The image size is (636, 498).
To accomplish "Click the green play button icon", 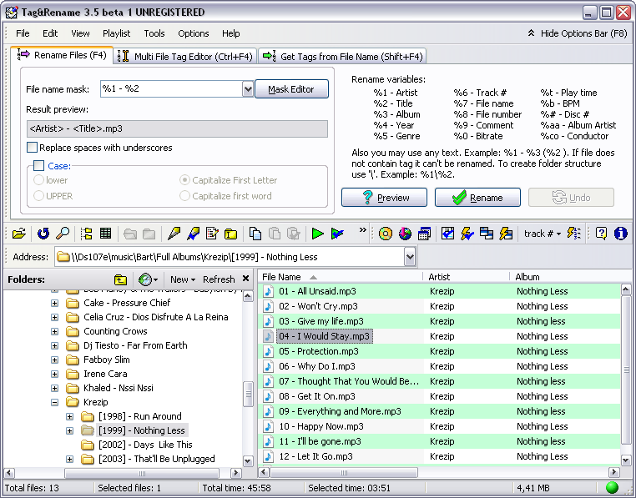I will tap(317, 234).
